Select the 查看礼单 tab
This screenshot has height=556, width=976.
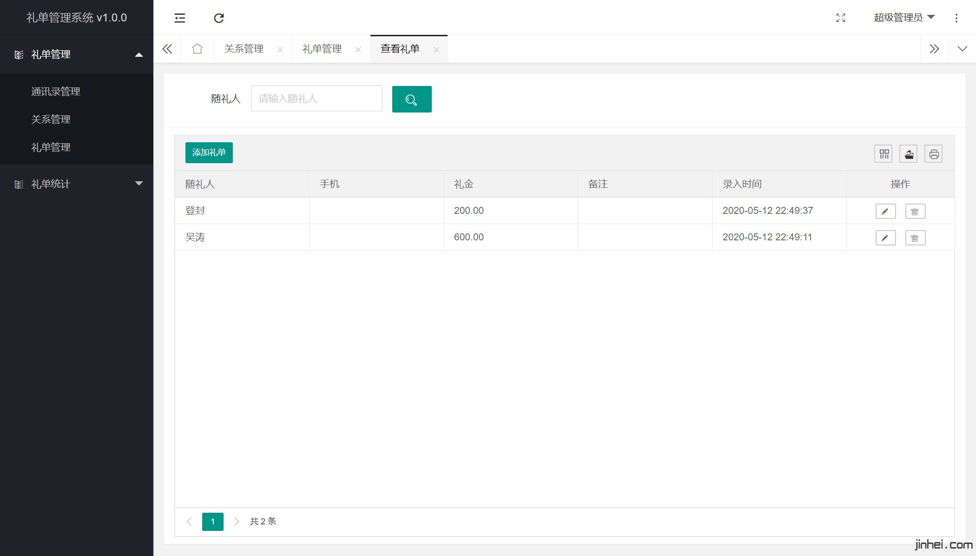point(400,49)
